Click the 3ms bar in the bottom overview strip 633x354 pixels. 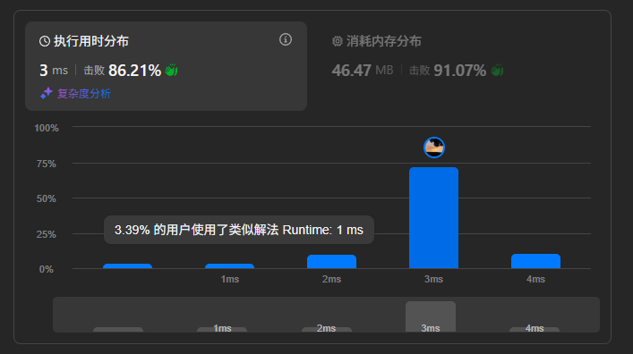point(431,316)
